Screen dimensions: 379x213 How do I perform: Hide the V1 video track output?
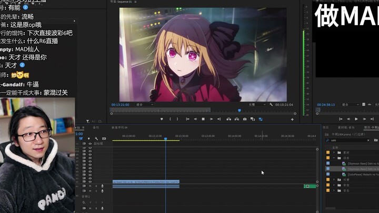coord(90,181)
